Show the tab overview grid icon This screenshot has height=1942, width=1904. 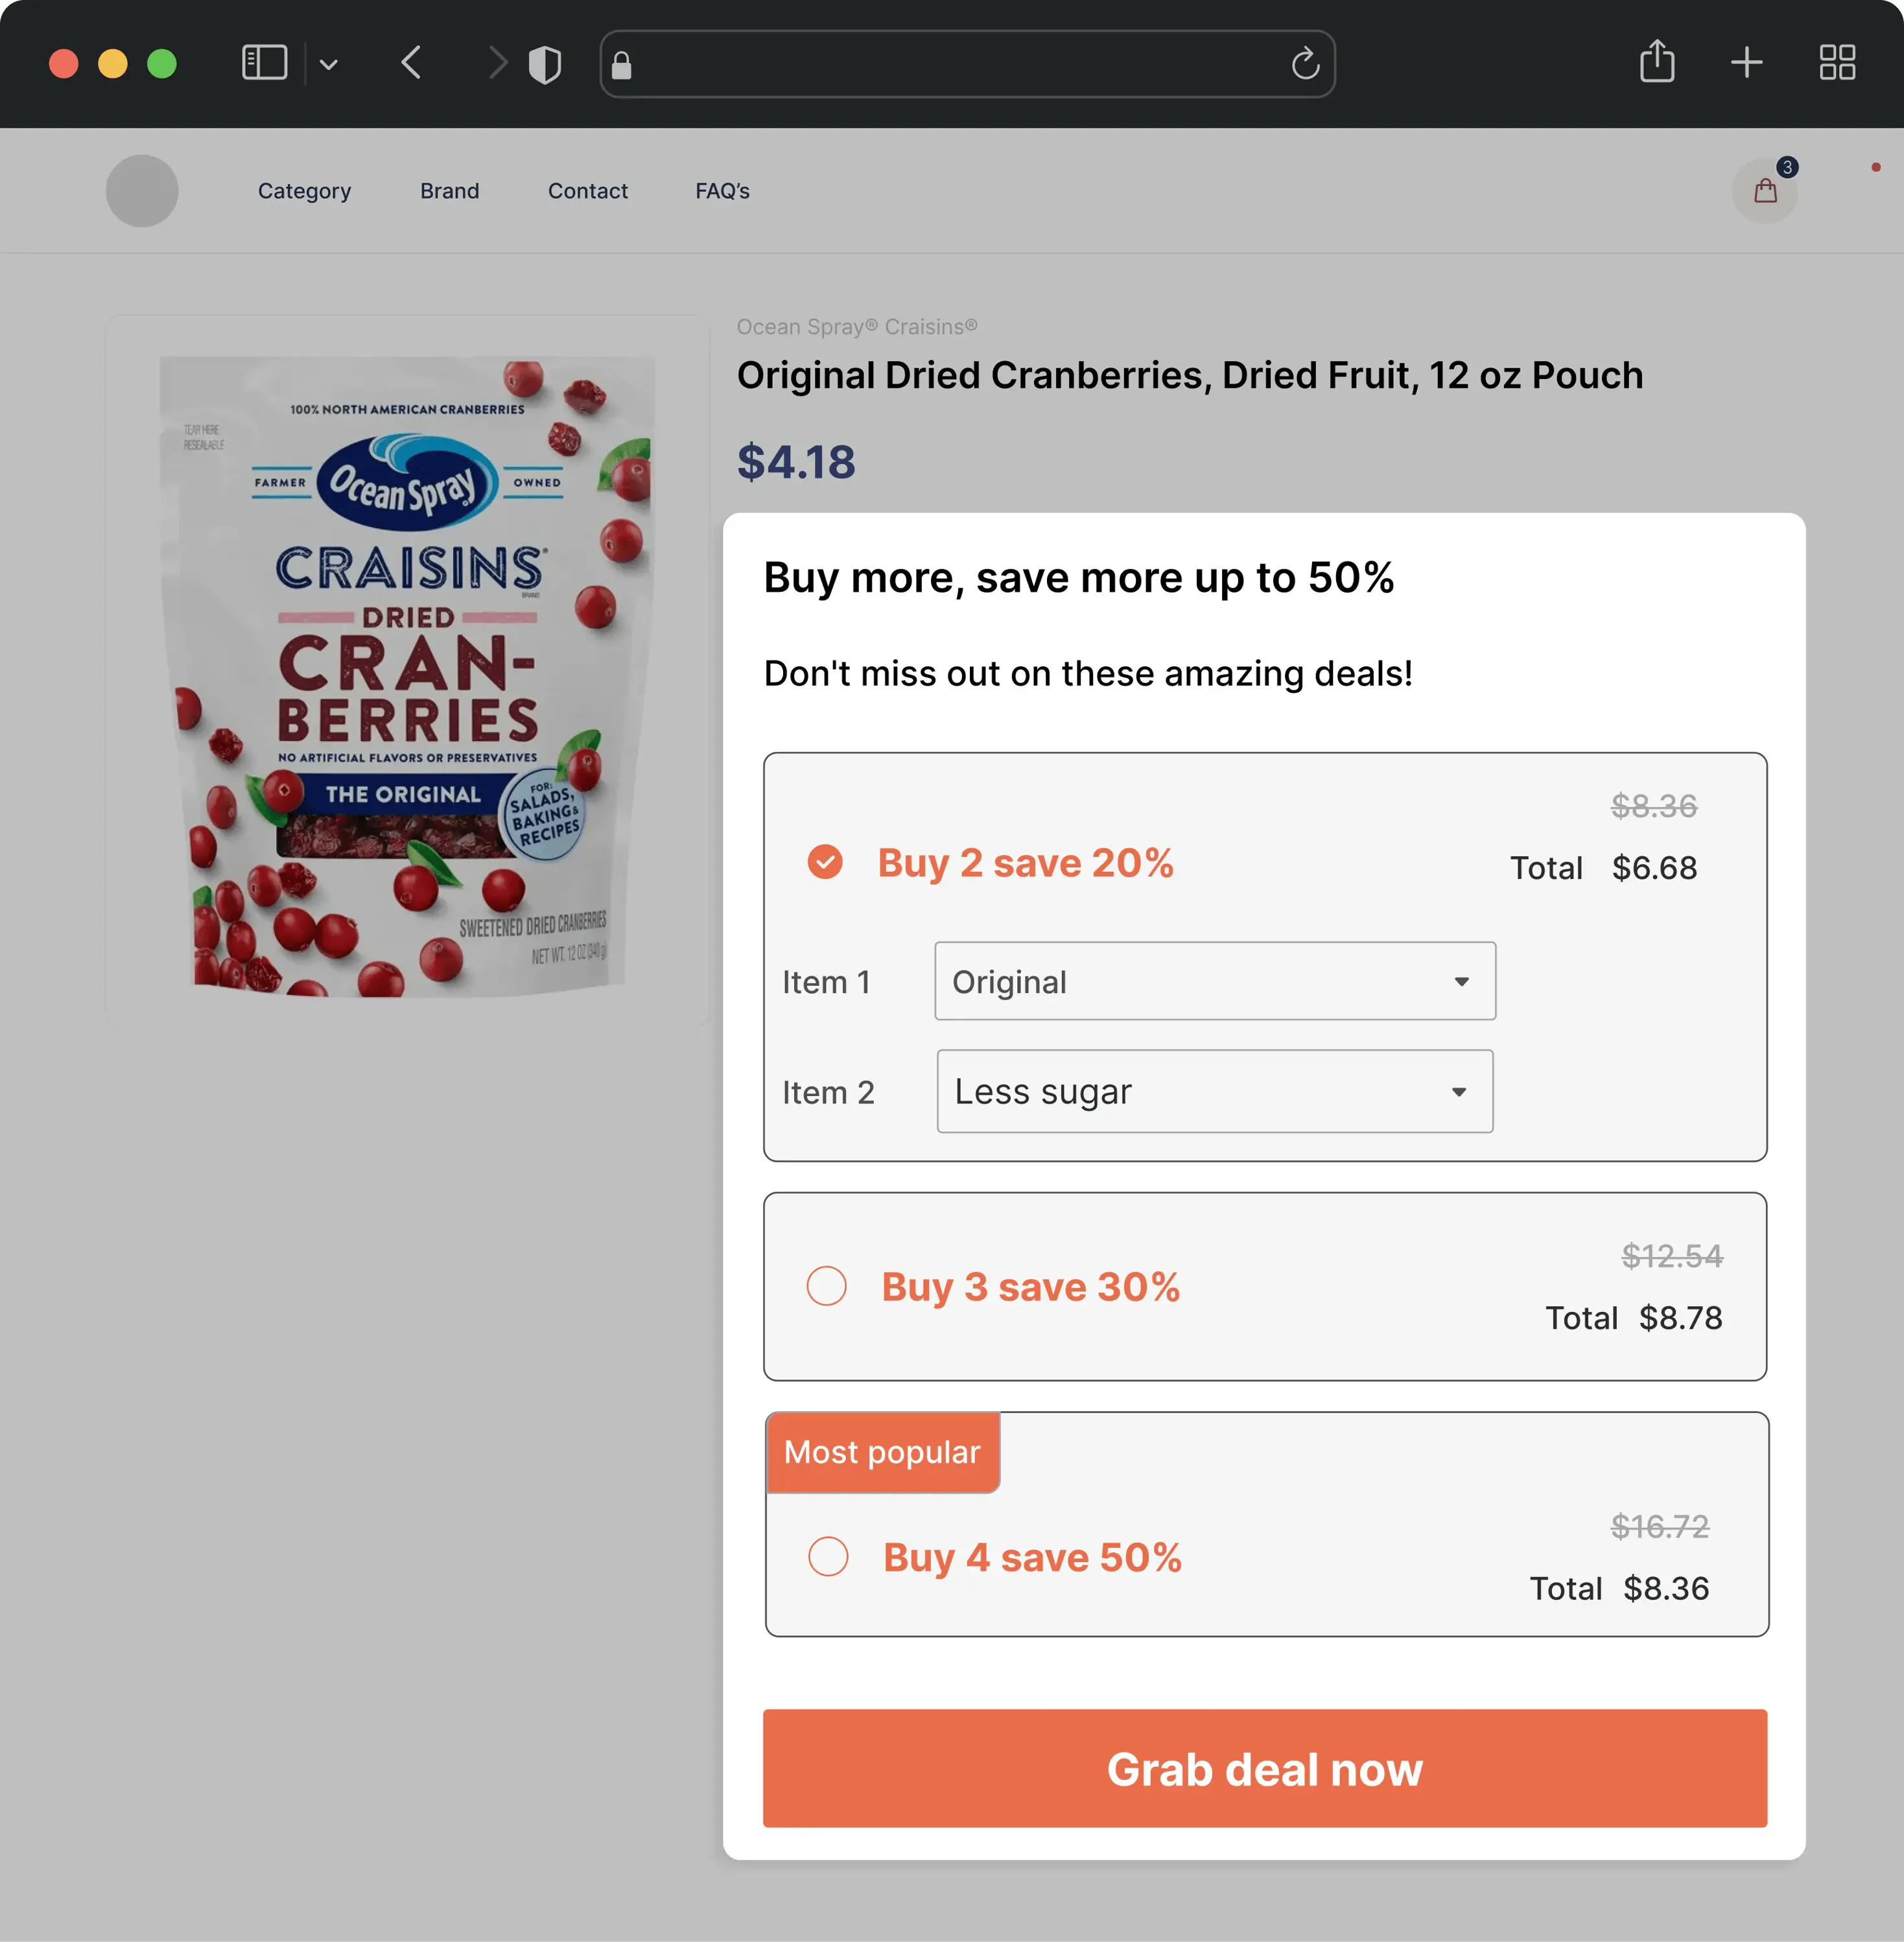point(1837,63)
